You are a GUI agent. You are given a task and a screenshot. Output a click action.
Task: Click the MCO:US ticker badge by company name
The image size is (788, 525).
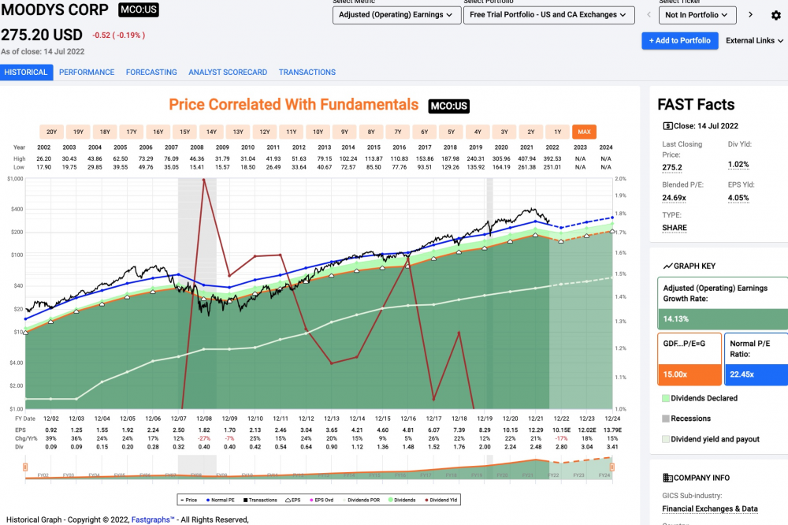139,9
